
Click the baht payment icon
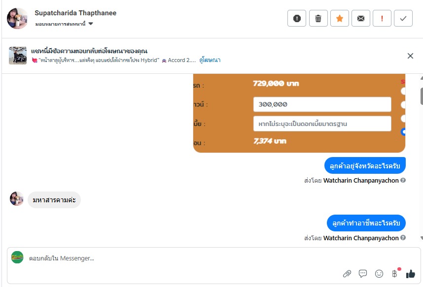[394, 274]
